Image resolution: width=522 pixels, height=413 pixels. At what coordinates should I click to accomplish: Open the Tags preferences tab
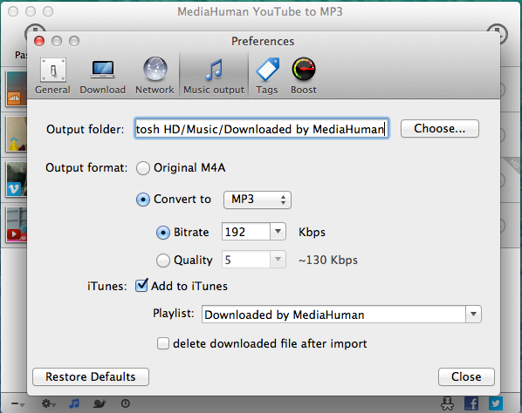pyautogui.click(x=267, y=76)
